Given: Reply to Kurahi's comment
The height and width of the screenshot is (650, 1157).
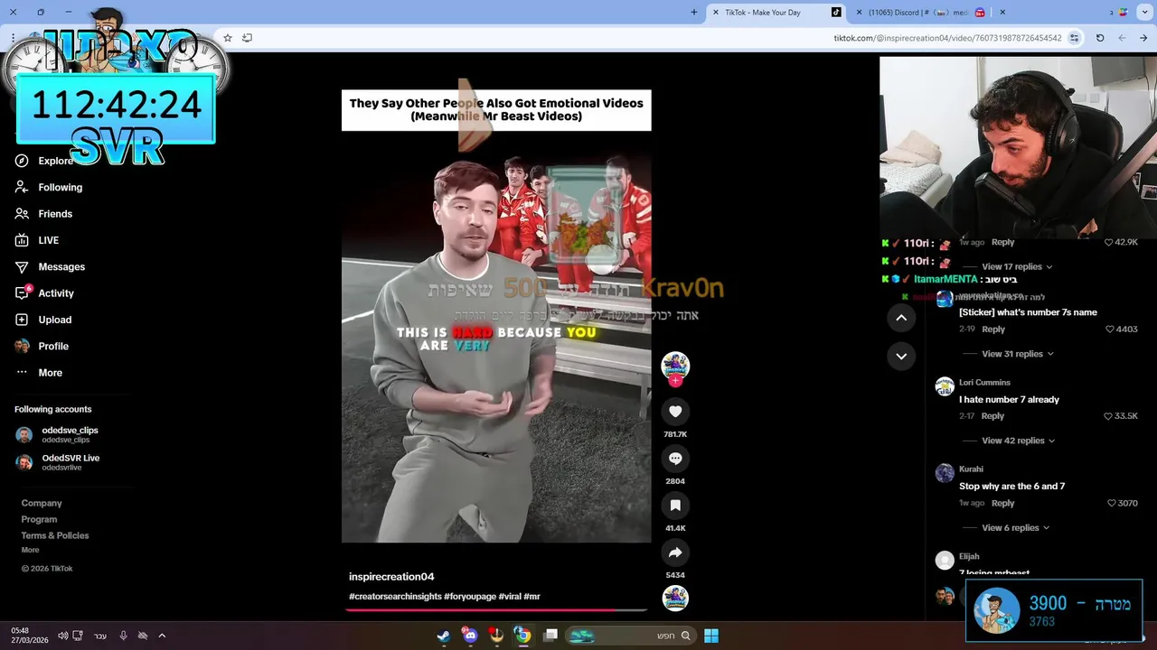Looking at the screenshot, I should click(1002, 503).
